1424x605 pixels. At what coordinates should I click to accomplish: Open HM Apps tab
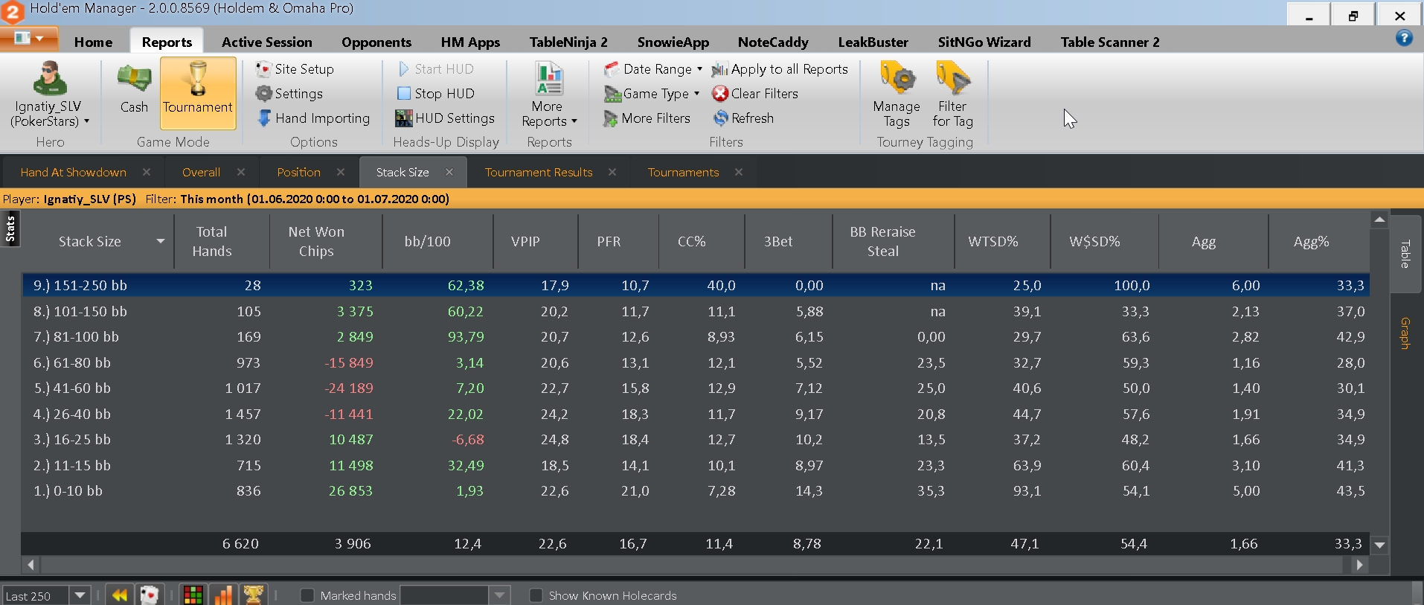click(x=470, y=42)
